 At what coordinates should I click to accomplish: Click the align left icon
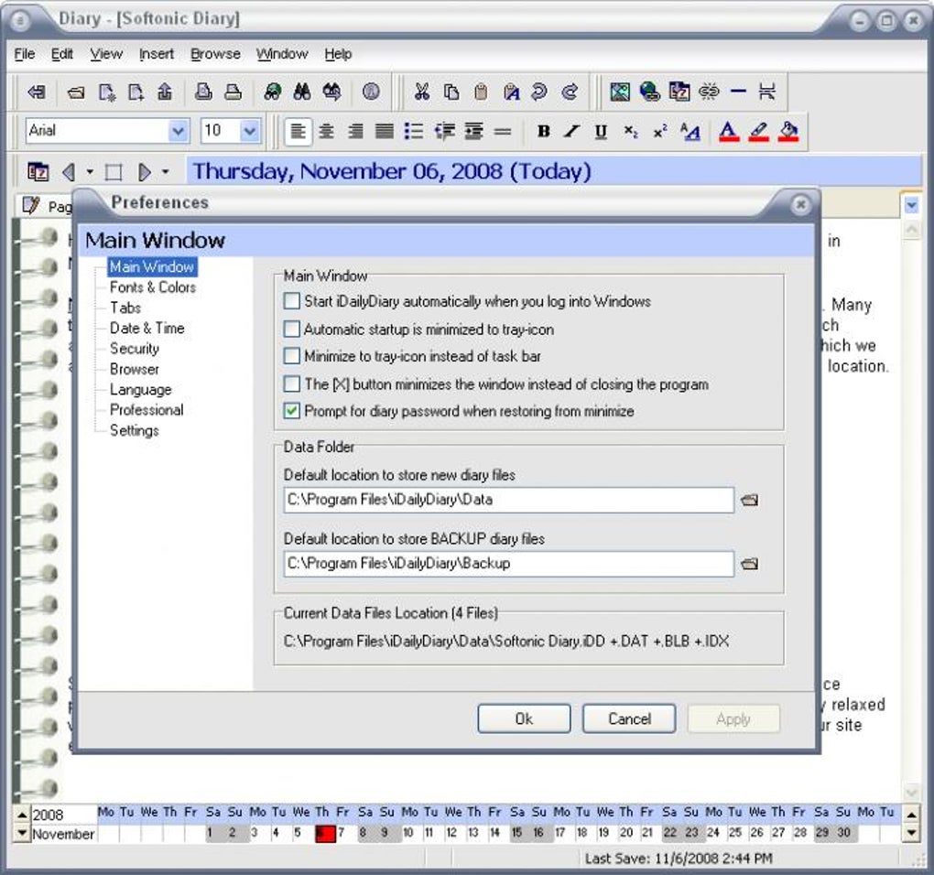pos(298,131)
